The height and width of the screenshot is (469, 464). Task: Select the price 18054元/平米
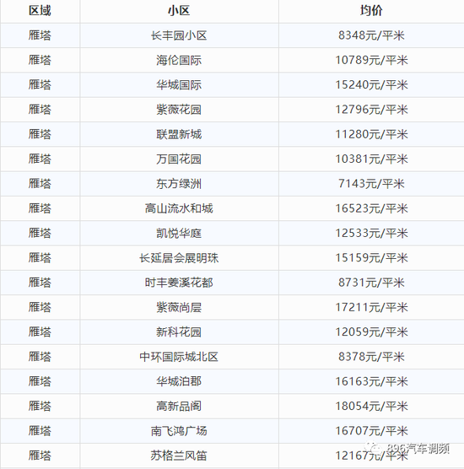point(371,407)
